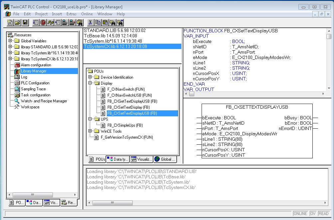Select FB_CXGetTextDisplayUSB (FB) item
The height and width of the screenshot is (220, 334).
pyautogui.click(x=132, y=101)
